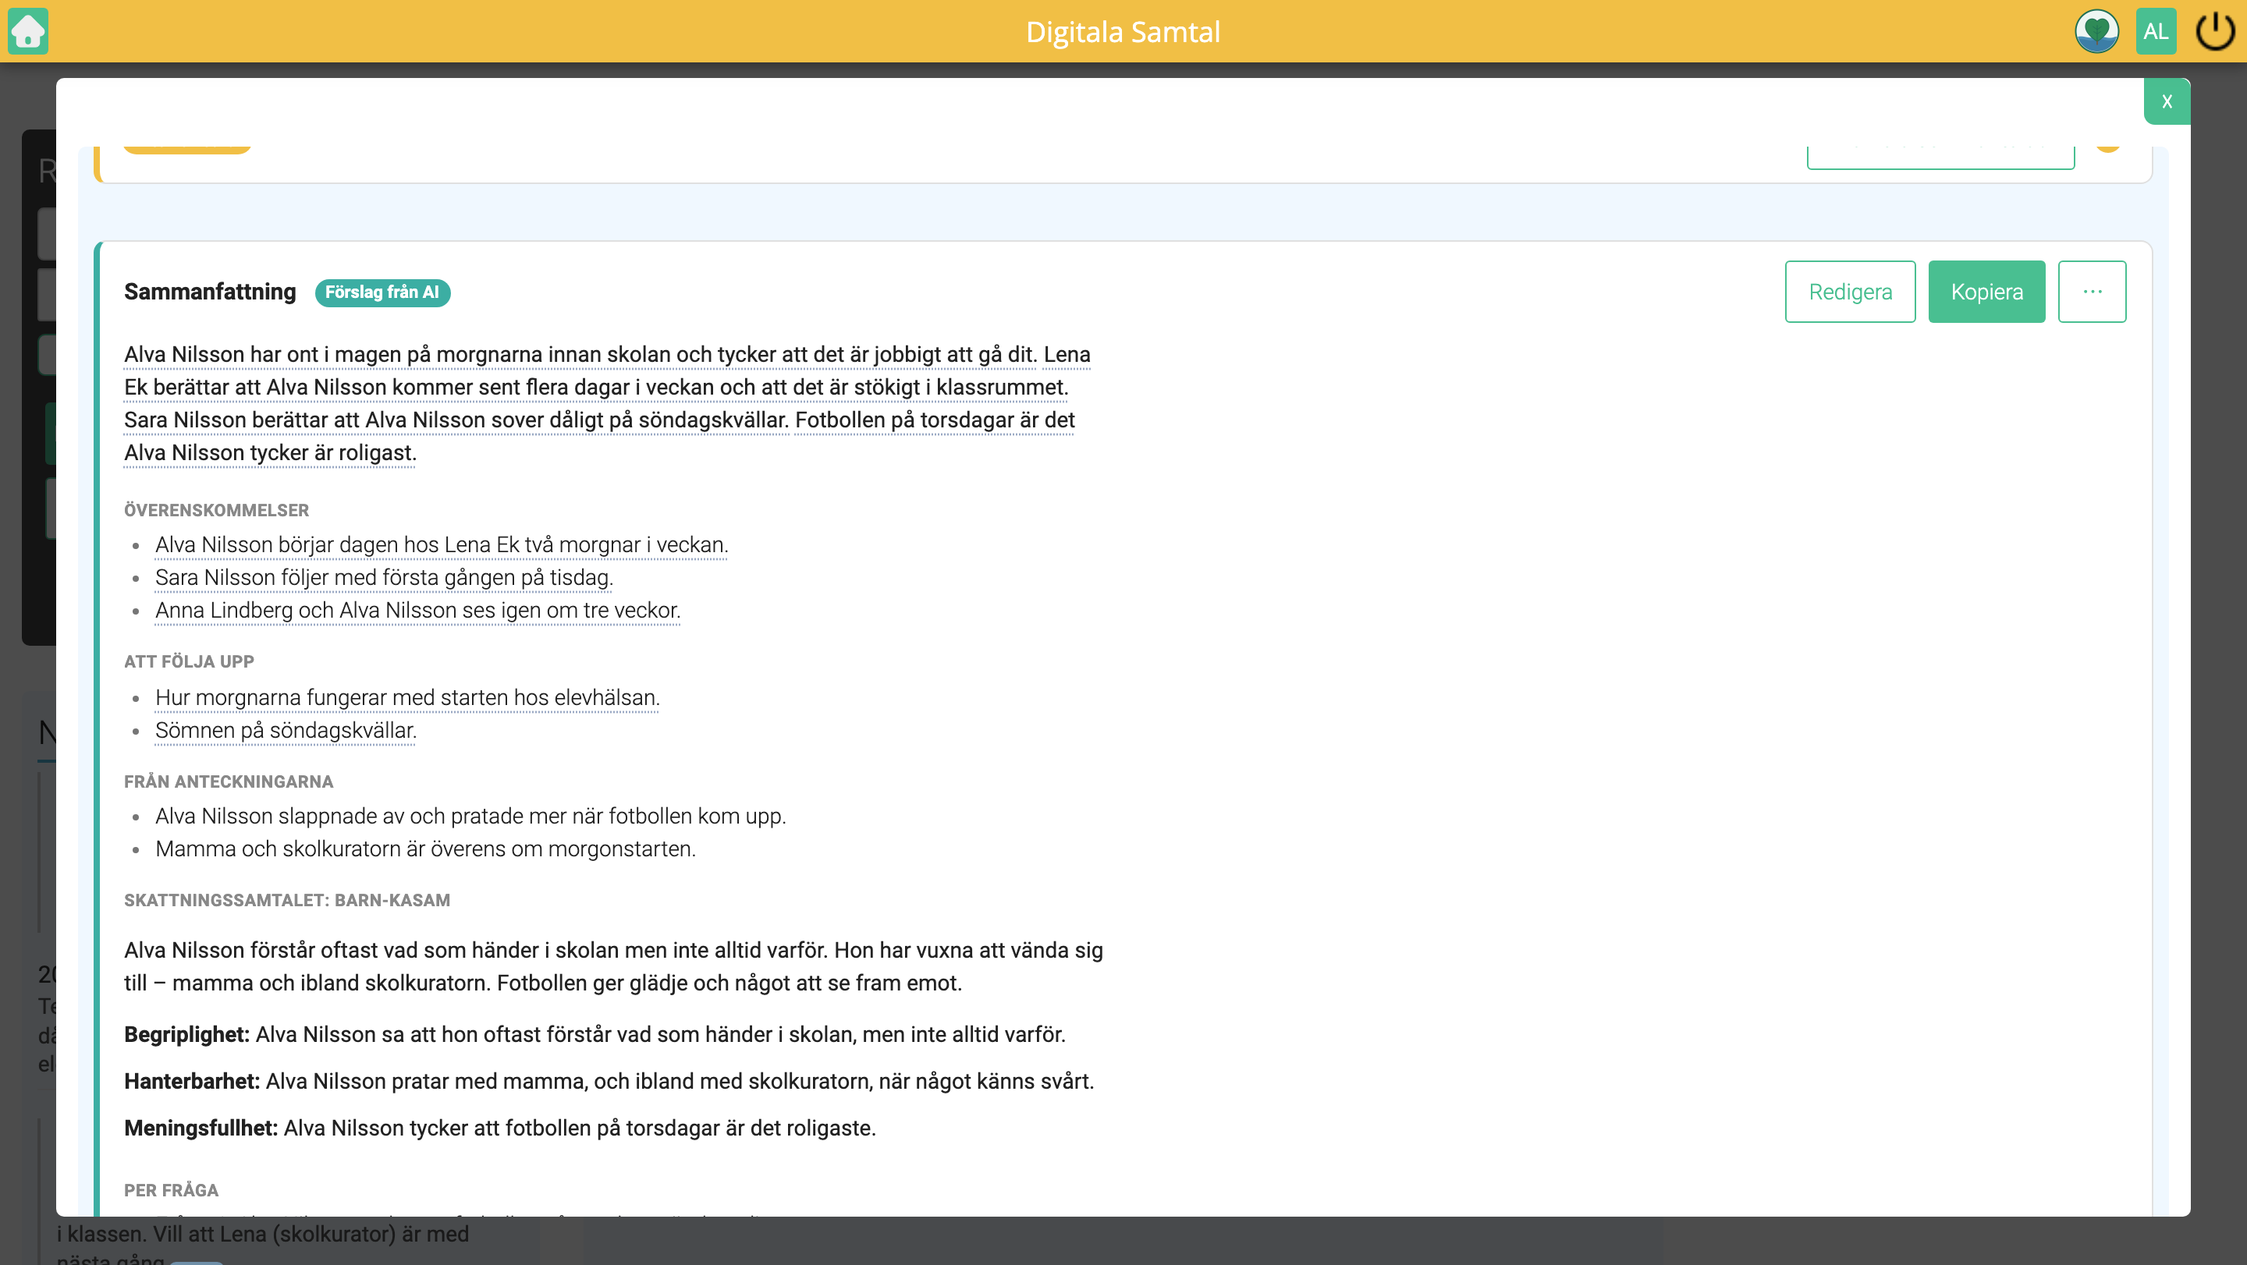This screenshot has width=2247, height=1265.
Task: Click the Begriplighet line
Action: pos(595,1034)
